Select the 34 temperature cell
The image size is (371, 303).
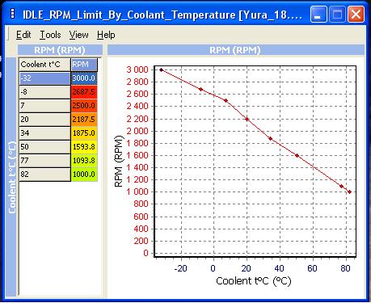(44, 133)
